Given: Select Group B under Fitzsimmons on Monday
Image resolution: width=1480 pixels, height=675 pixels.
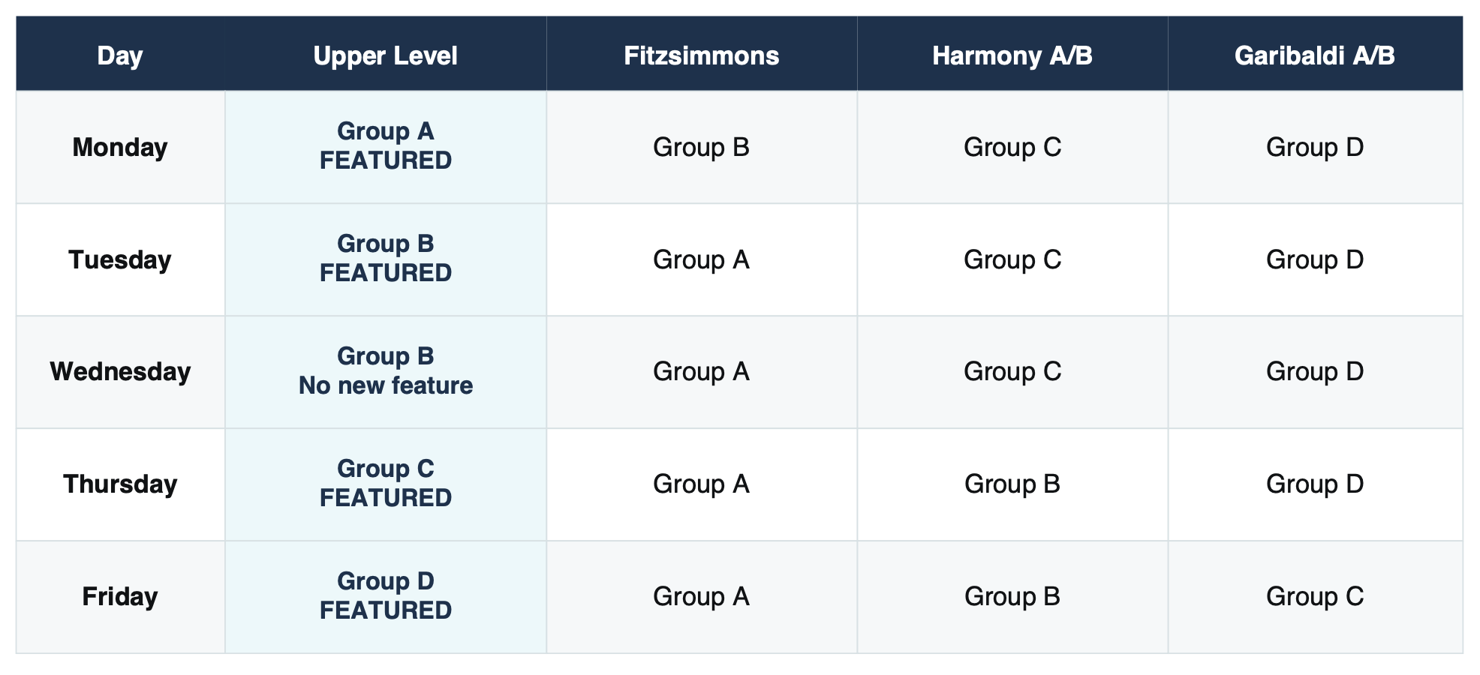Looking at the screenshot, I should (x=702, y=147).
